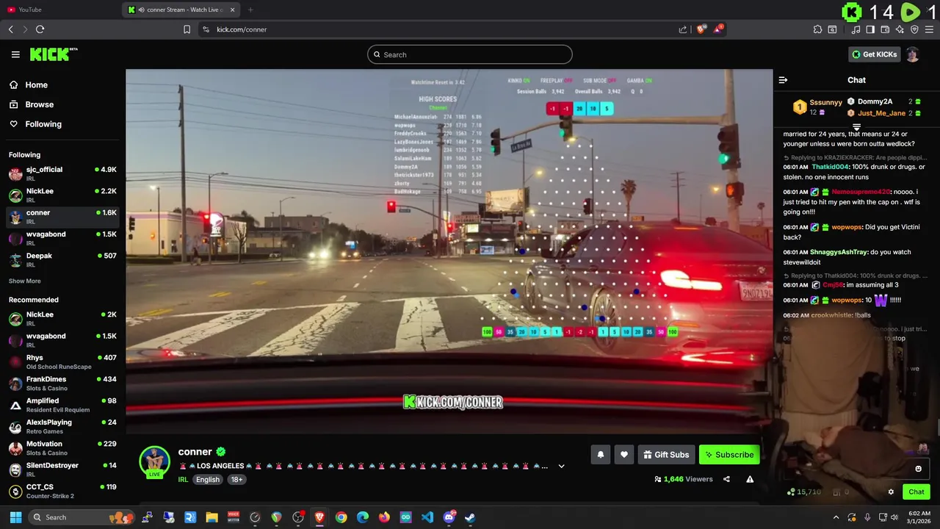Click the IRL category link
940x529 pixels.
click(x=183, y=479)
